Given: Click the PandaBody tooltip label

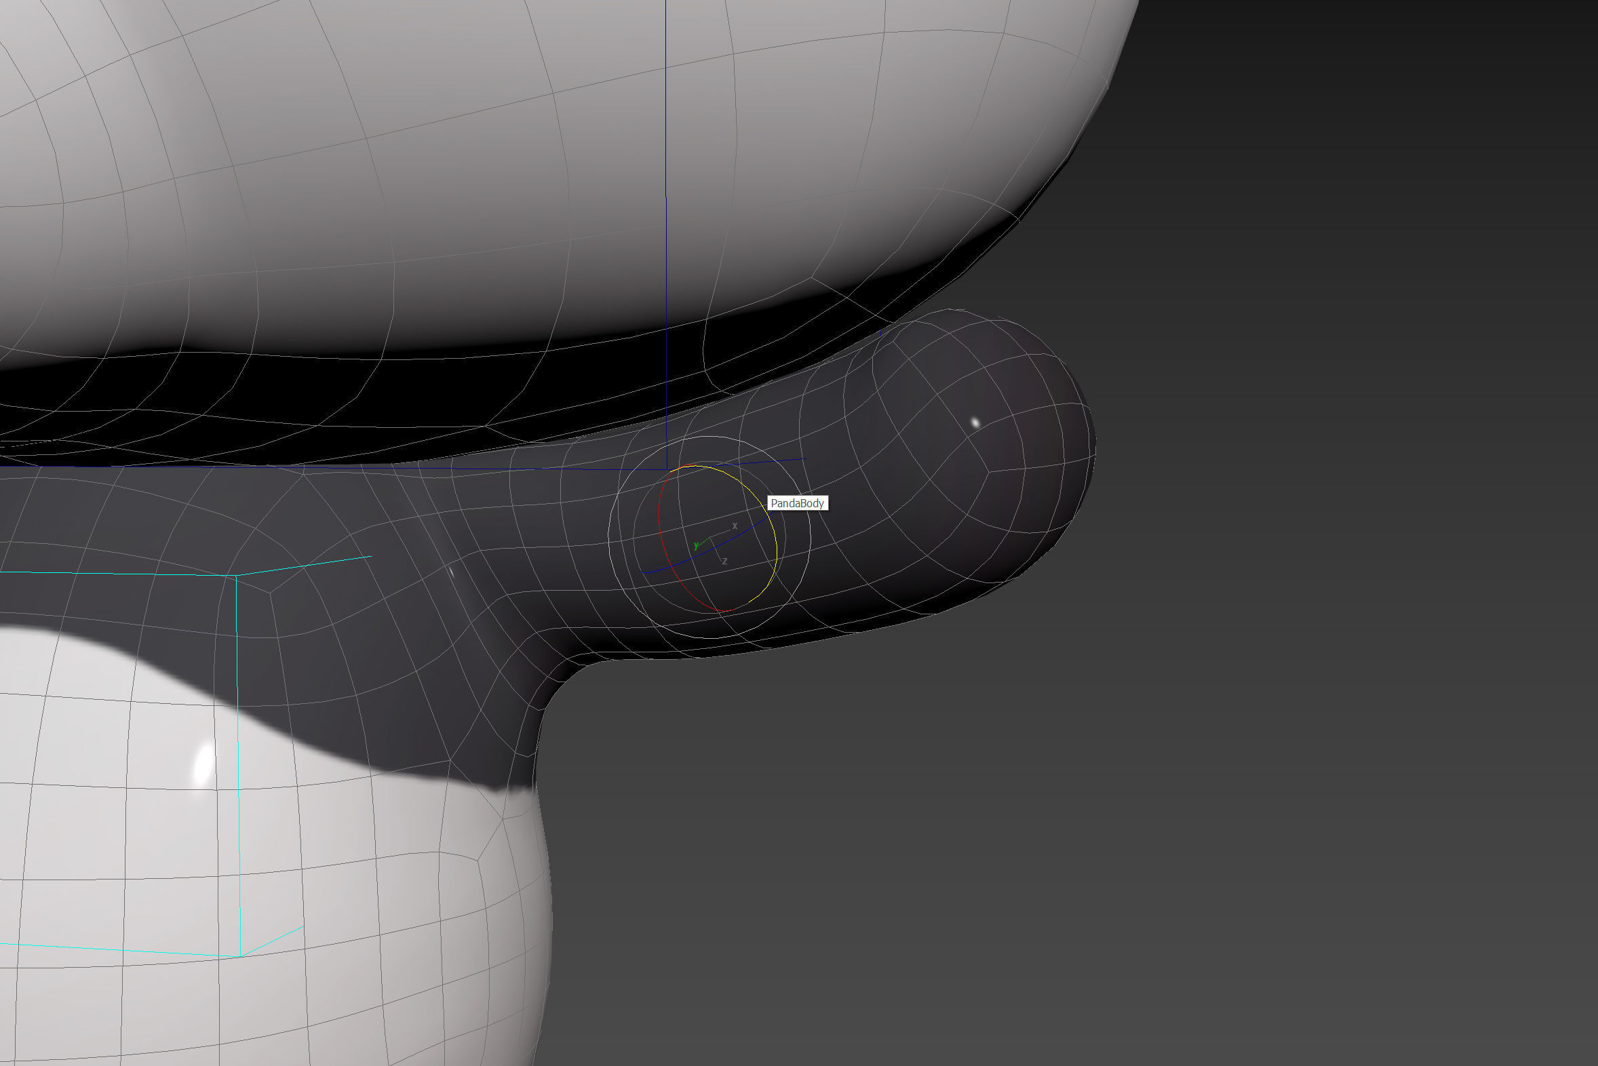Looking at the screenshot, I should [798, 503].
